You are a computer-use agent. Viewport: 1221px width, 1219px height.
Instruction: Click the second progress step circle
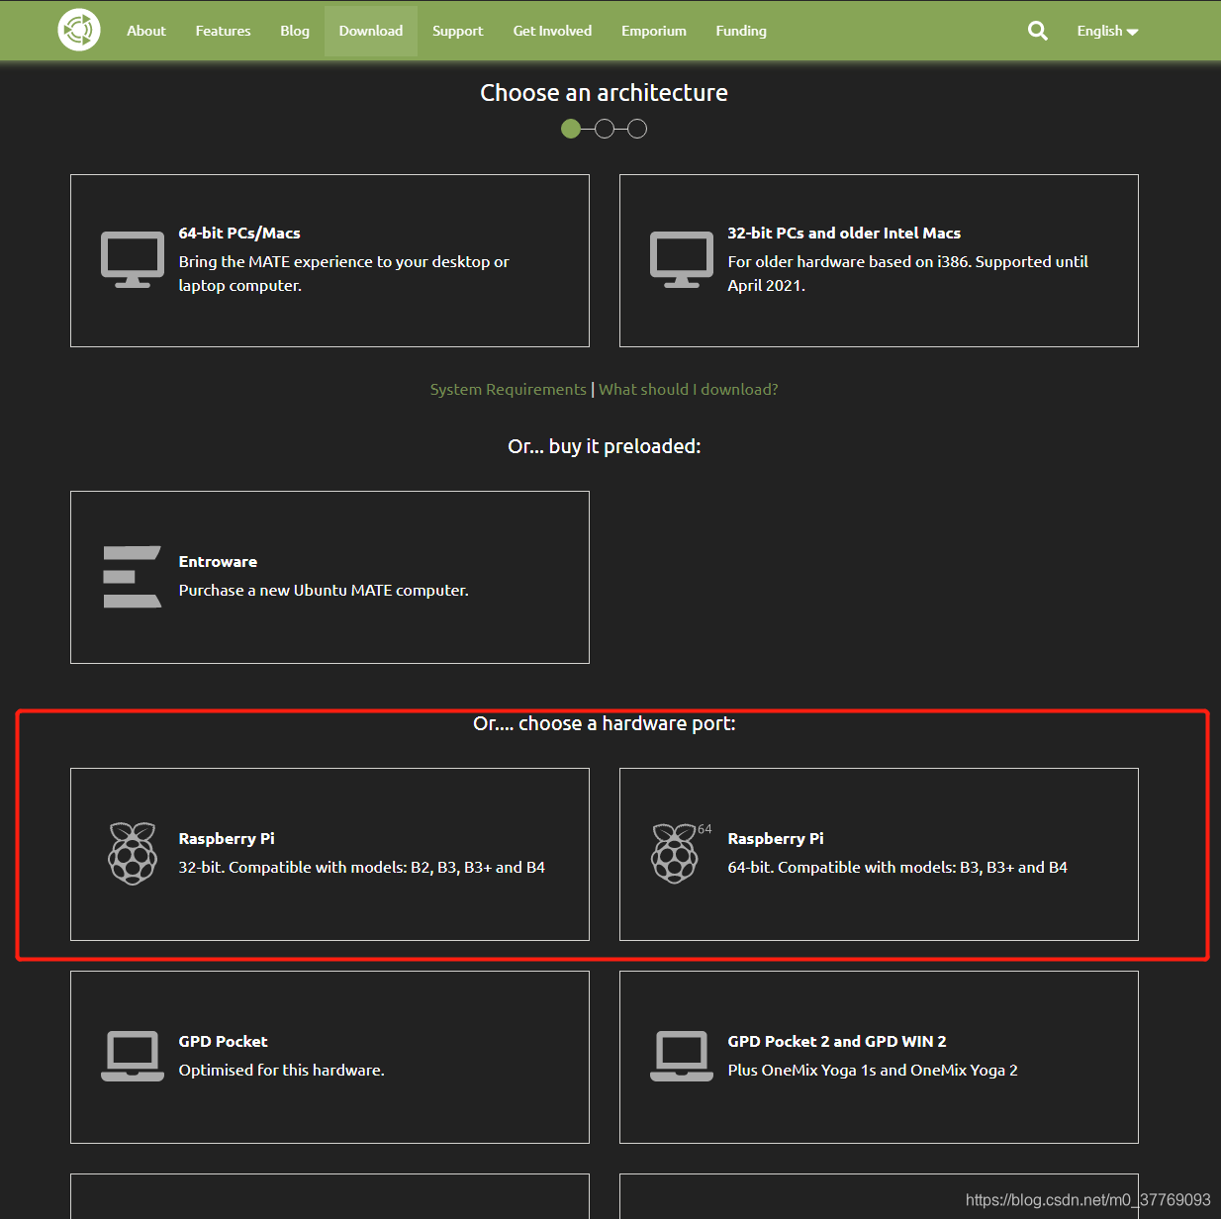coord(605,129)
